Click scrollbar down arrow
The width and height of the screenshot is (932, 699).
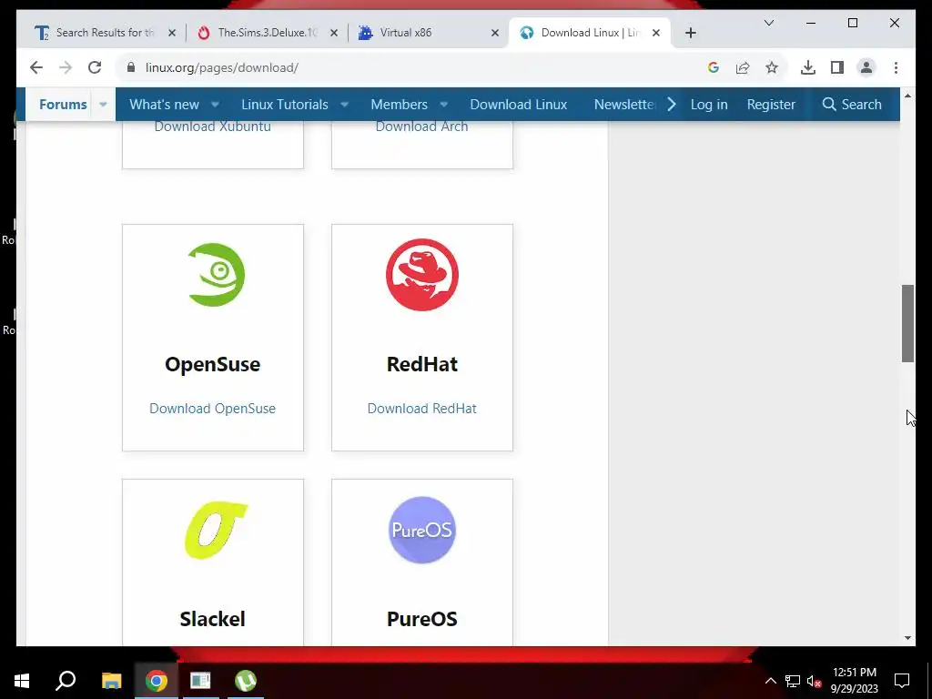[x=907, y=638]
